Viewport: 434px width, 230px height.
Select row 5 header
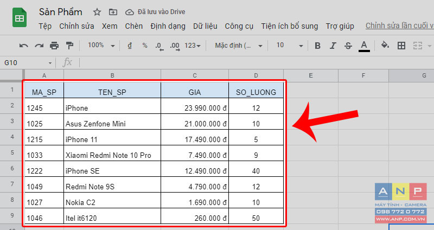(x=12, y=153)
